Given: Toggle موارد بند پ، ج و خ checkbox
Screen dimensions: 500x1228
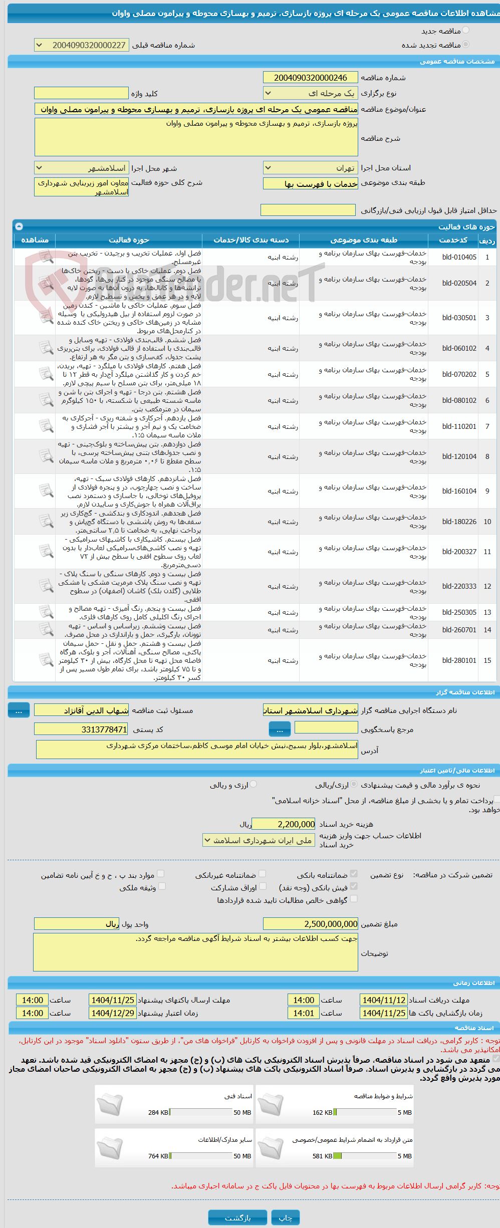Looking at the screenshot, I should [161, 874].
